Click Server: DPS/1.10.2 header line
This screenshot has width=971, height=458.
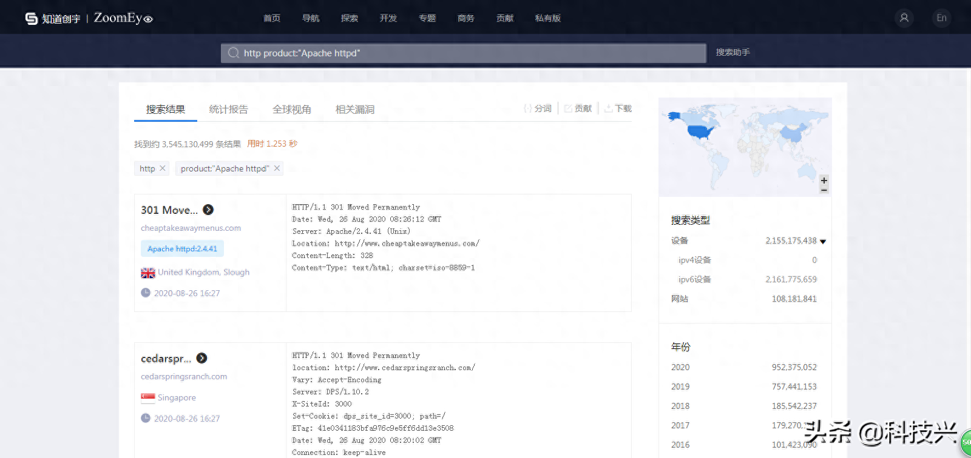(331, 392)
